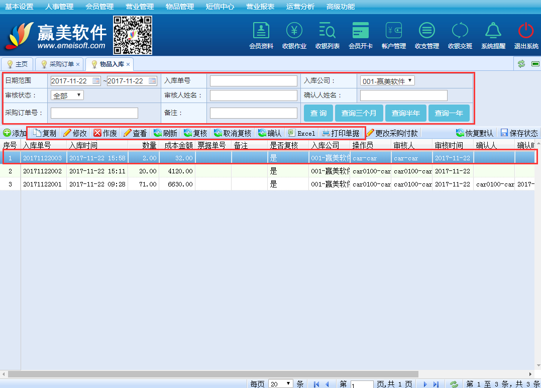Expand the 审核状态 dropdown

point(67,95)
